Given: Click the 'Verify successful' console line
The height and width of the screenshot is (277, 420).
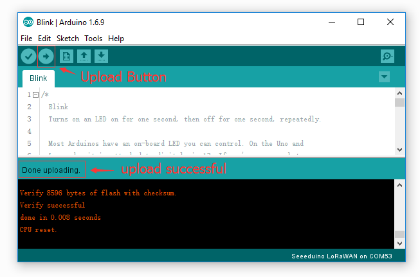Looking at the screenshot, I should pos(52,205).
